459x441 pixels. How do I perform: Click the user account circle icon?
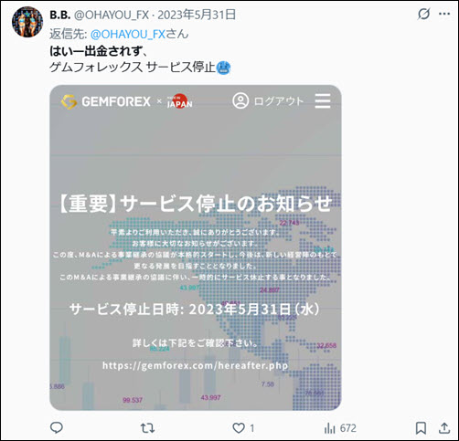point(240,100)
